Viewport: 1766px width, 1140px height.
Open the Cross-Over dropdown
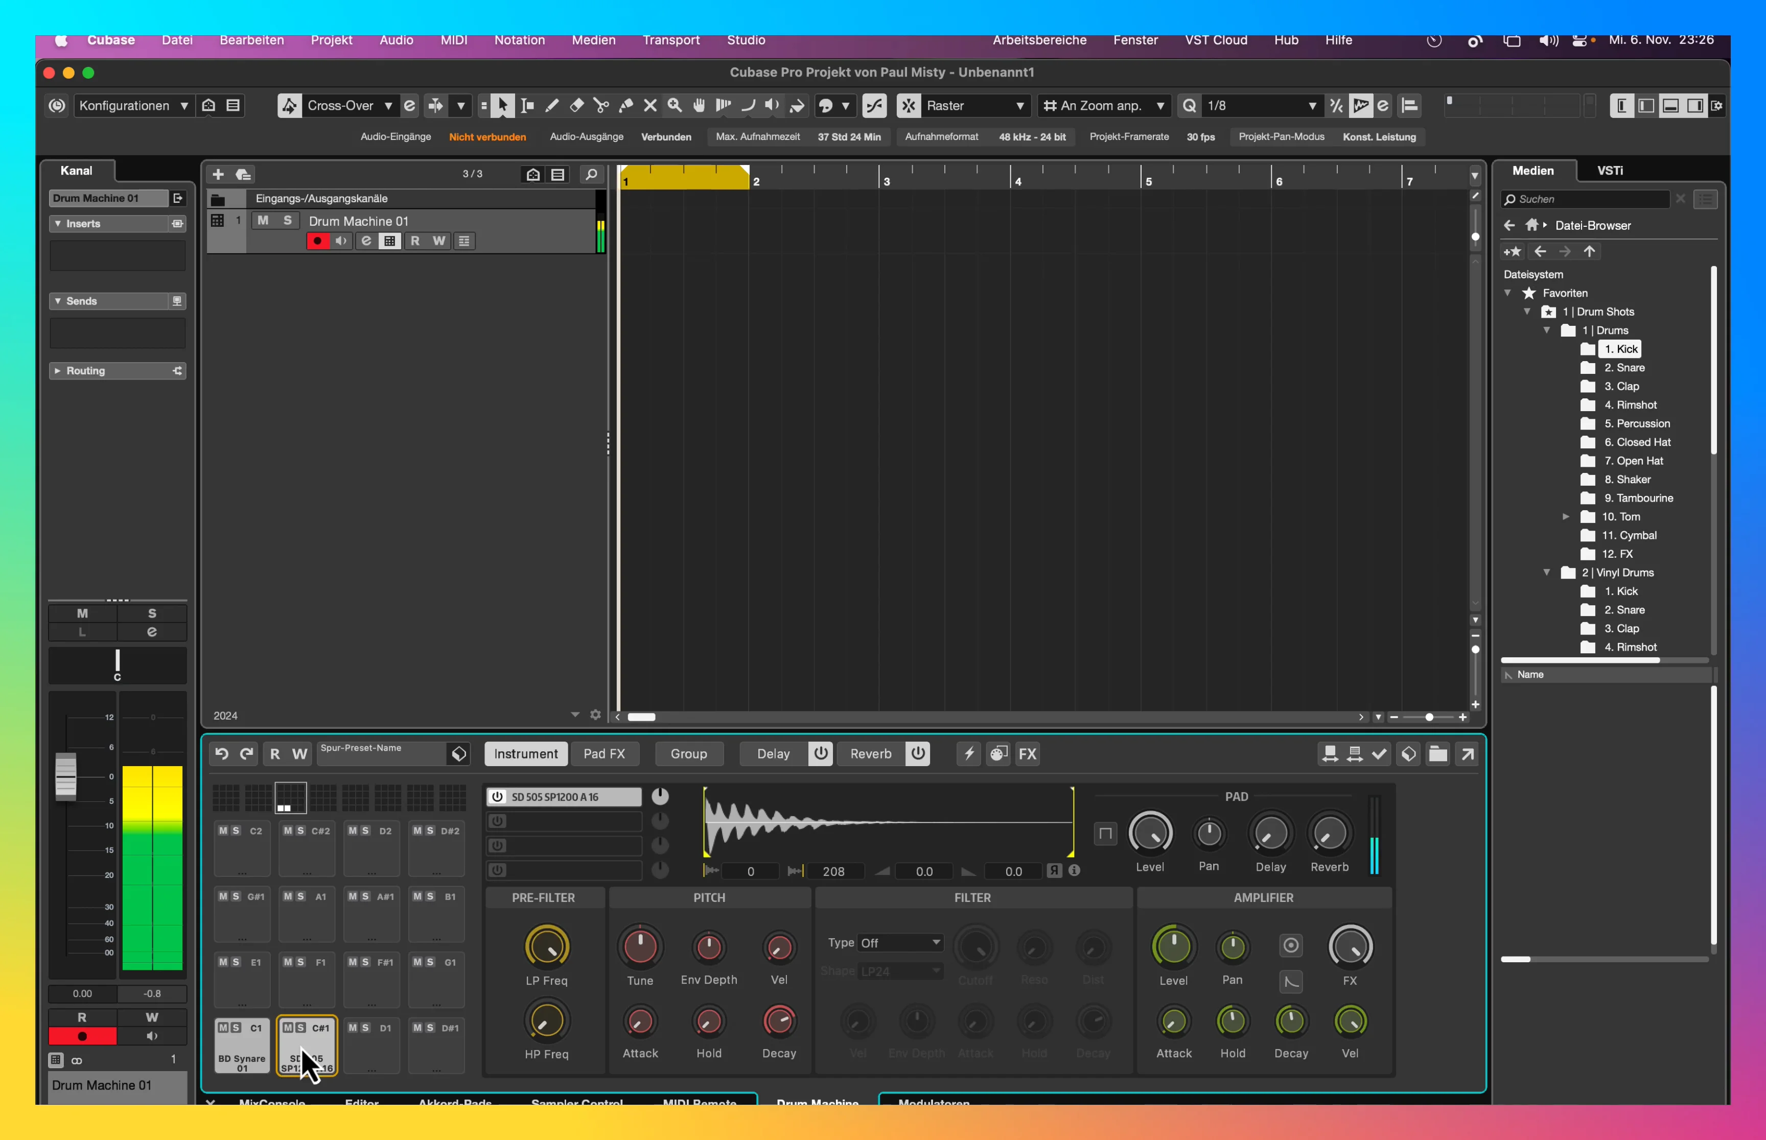[x=350, y=106]
